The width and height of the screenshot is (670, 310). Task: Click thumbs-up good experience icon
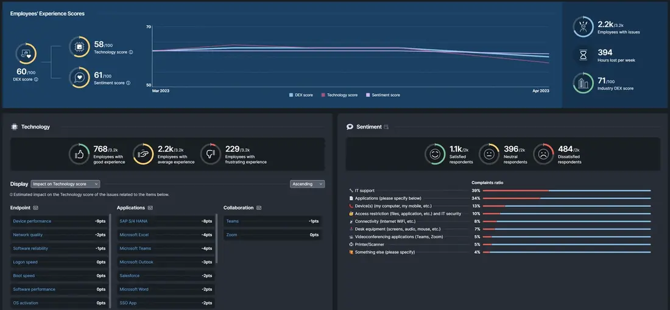pos(79,153)
